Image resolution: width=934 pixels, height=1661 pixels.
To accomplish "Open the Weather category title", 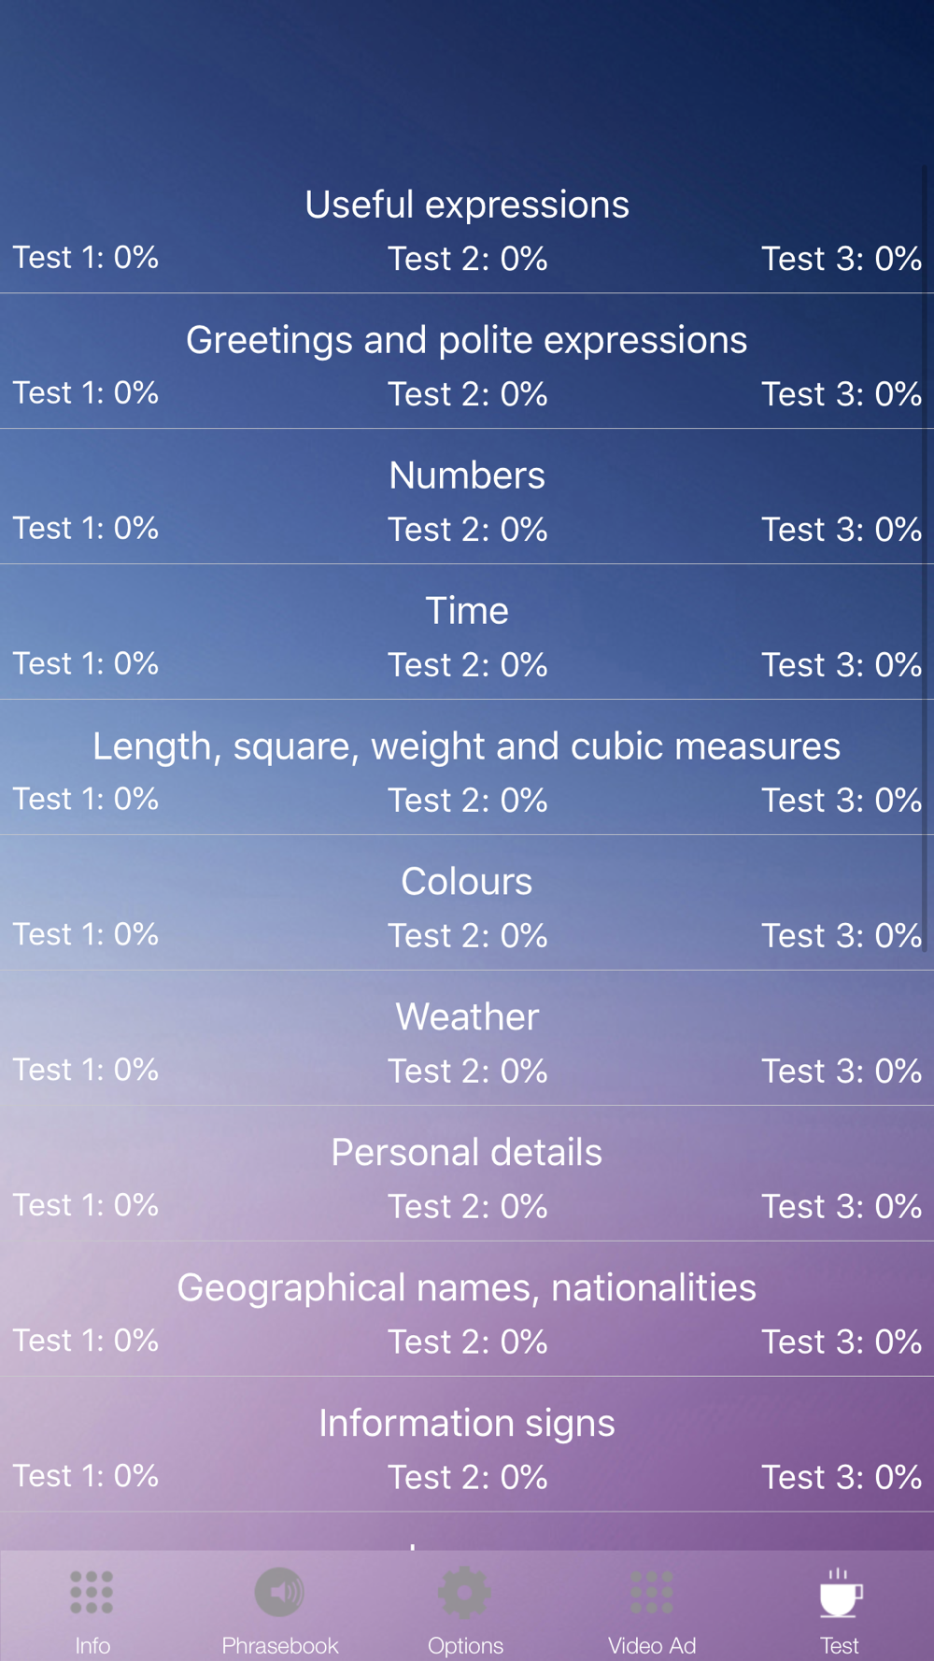I will 467,1016.
